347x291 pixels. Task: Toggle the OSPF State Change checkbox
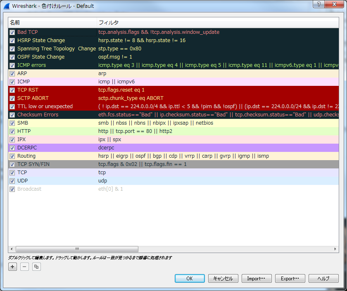[x=12, y=57]
